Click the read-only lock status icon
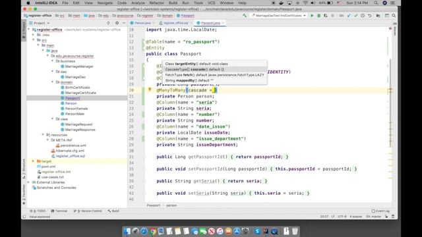The image size is (422, 237). (x=386, y=217)
